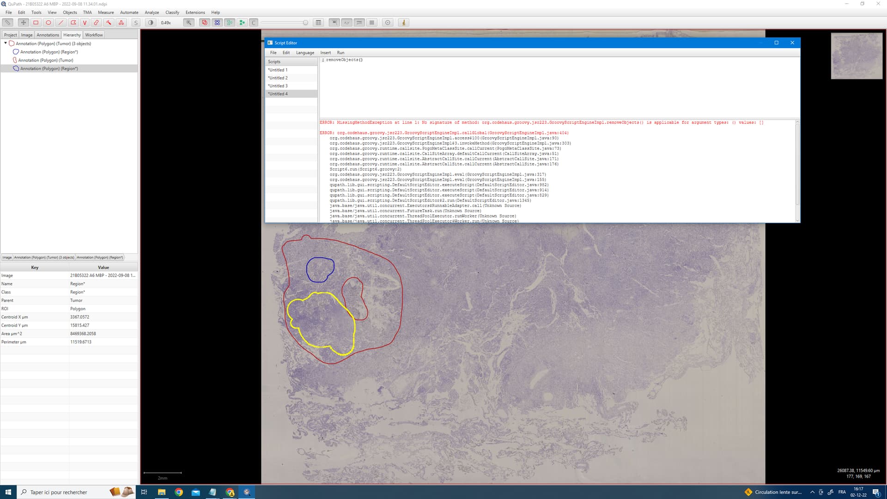Open the Brightness/Contrast dialog icon

point(151,22)
